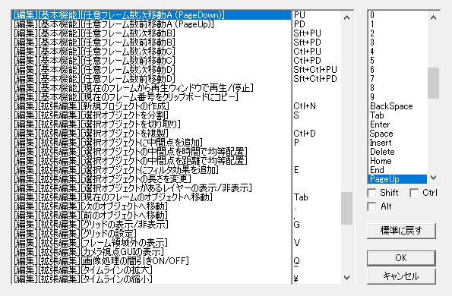
Task: Select 選択オブジェクトの長さを変更 row
Action: [x=151, y=179]
